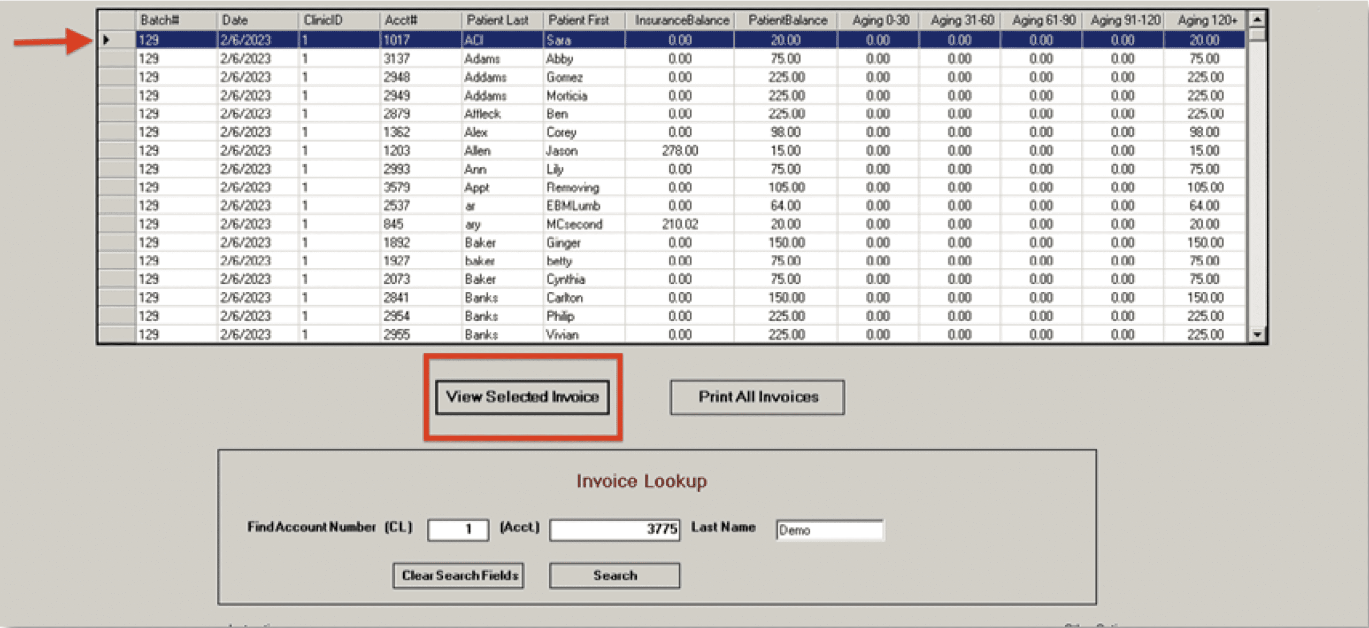
Task: Click the PatientBalance column header
Action: click(787, 20)
